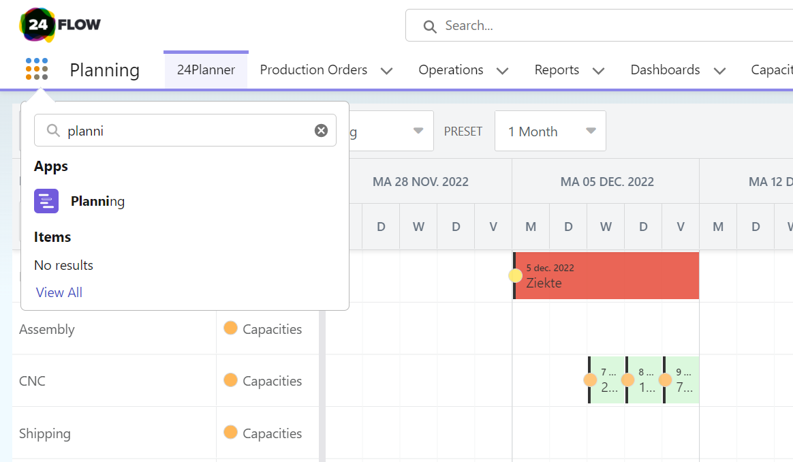
Task: Open the App Launcher dots icon
Action: tap(37, 70)
